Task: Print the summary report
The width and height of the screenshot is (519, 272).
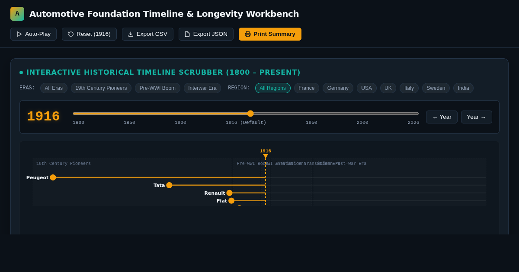Action: click(270, 34)
